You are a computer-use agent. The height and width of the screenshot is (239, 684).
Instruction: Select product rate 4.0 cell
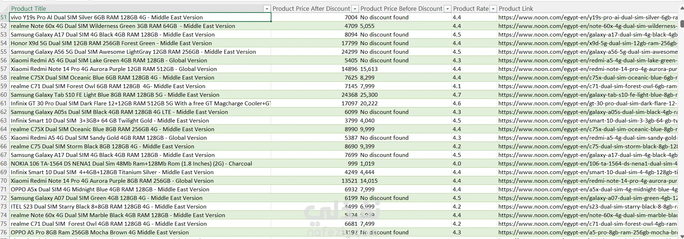click(474, 163)
